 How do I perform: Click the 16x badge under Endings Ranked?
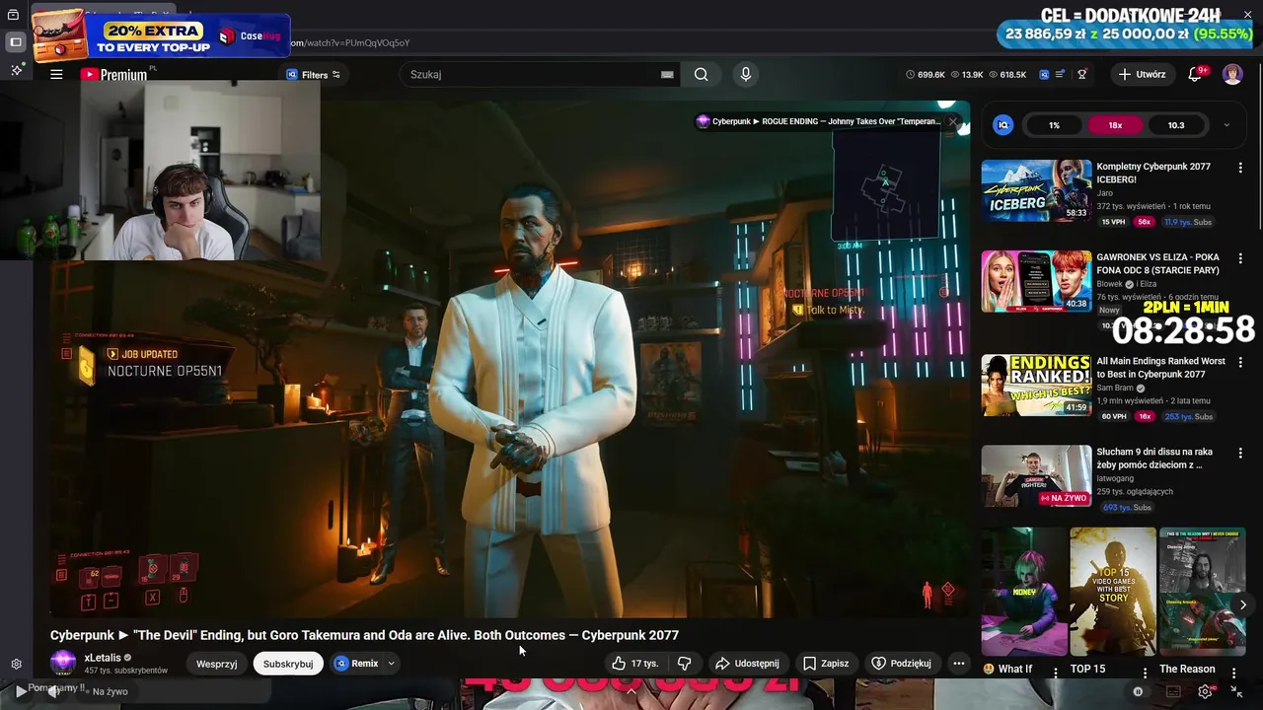pyautogui.click(x=1145, y=416)
